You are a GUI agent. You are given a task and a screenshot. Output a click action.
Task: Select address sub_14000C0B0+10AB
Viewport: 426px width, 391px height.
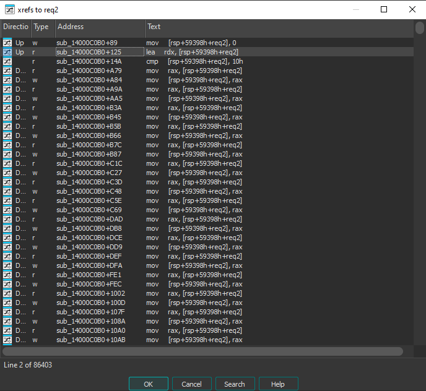91,340
